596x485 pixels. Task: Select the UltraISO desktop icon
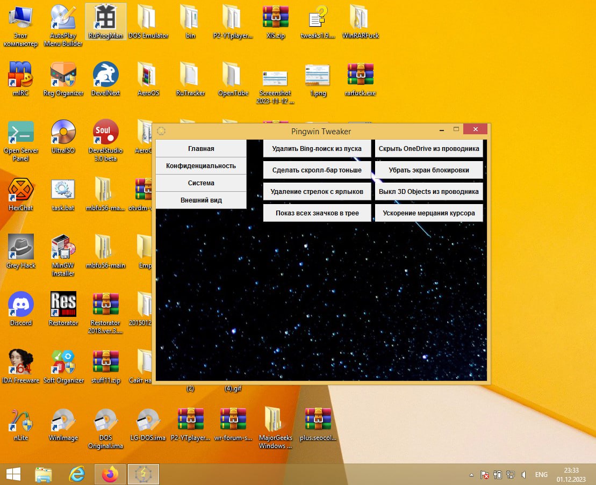[x=63, y=137]
